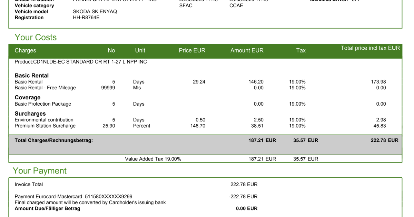Select the 'Environmental contribution' row label
414x217 pixels.
coord(44,120)
